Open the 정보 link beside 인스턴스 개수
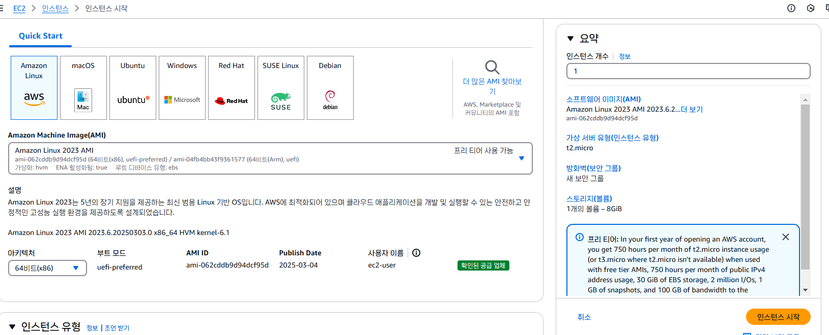 (625, 56)
